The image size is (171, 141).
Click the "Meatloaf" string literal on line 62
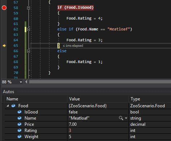119,29
